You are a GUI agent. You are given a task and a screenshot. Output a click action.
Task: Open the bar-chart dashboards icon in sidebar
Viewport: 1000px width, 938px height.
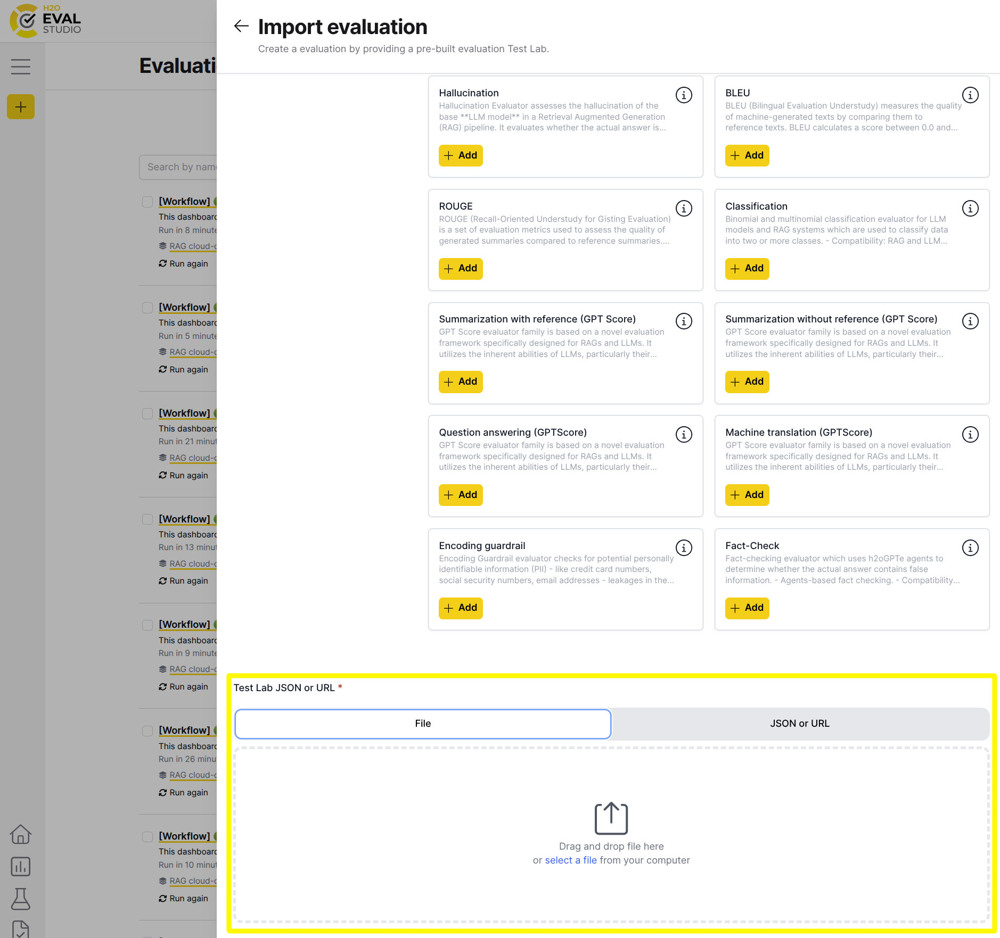(20, 867)
